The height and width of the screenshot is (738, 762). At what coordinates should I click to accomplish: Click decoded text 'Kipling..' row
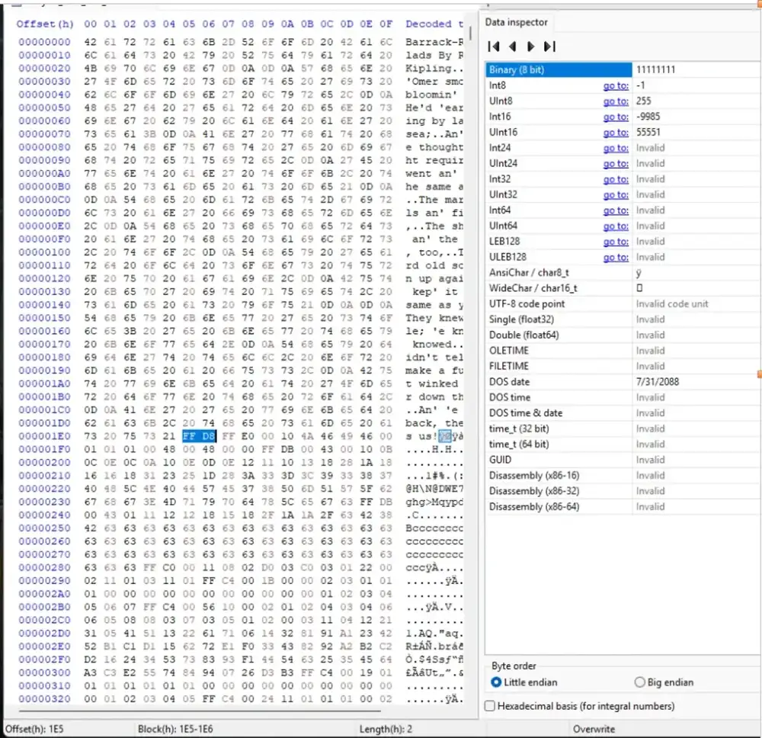click(x=434, y=69)
